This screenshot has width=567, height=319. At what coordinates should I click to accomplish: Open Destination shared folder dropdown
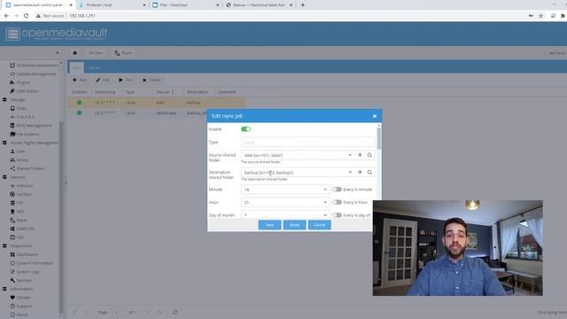pos(350,172)
